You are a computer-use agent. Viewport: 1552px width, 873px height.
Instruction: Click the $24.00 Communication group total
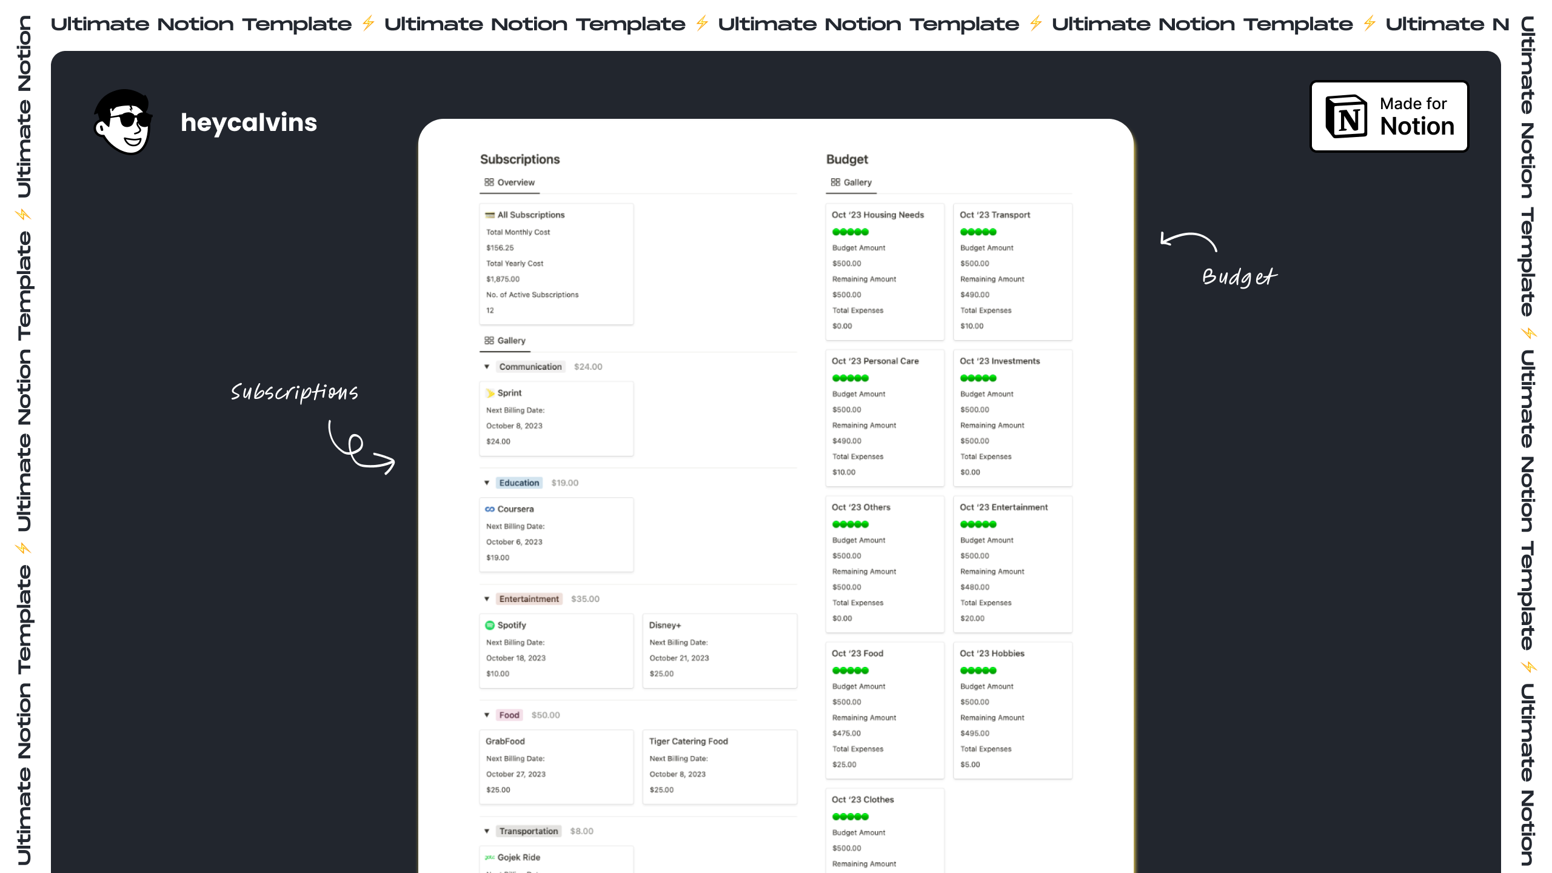588,367
